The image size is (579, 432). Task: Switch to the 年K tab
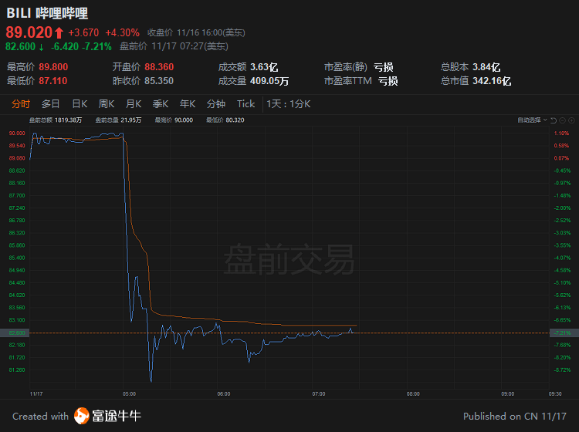[x=188, y=104]
